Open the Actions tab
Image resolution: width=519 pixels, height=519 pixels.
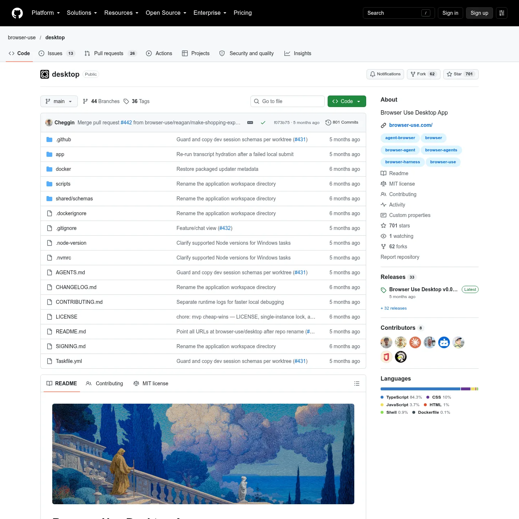(x=159, y=53)
